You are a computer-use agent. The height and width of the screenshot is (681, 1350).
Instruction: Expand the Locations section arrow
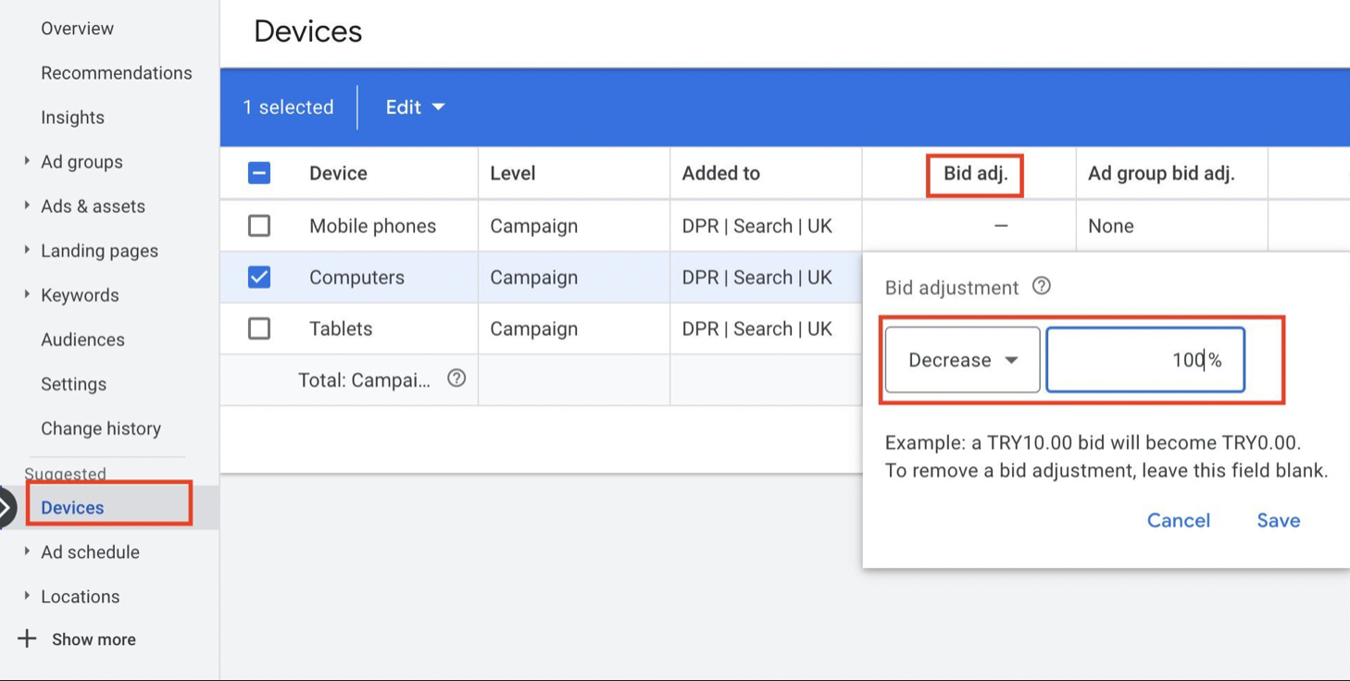(x=27, y=596)
